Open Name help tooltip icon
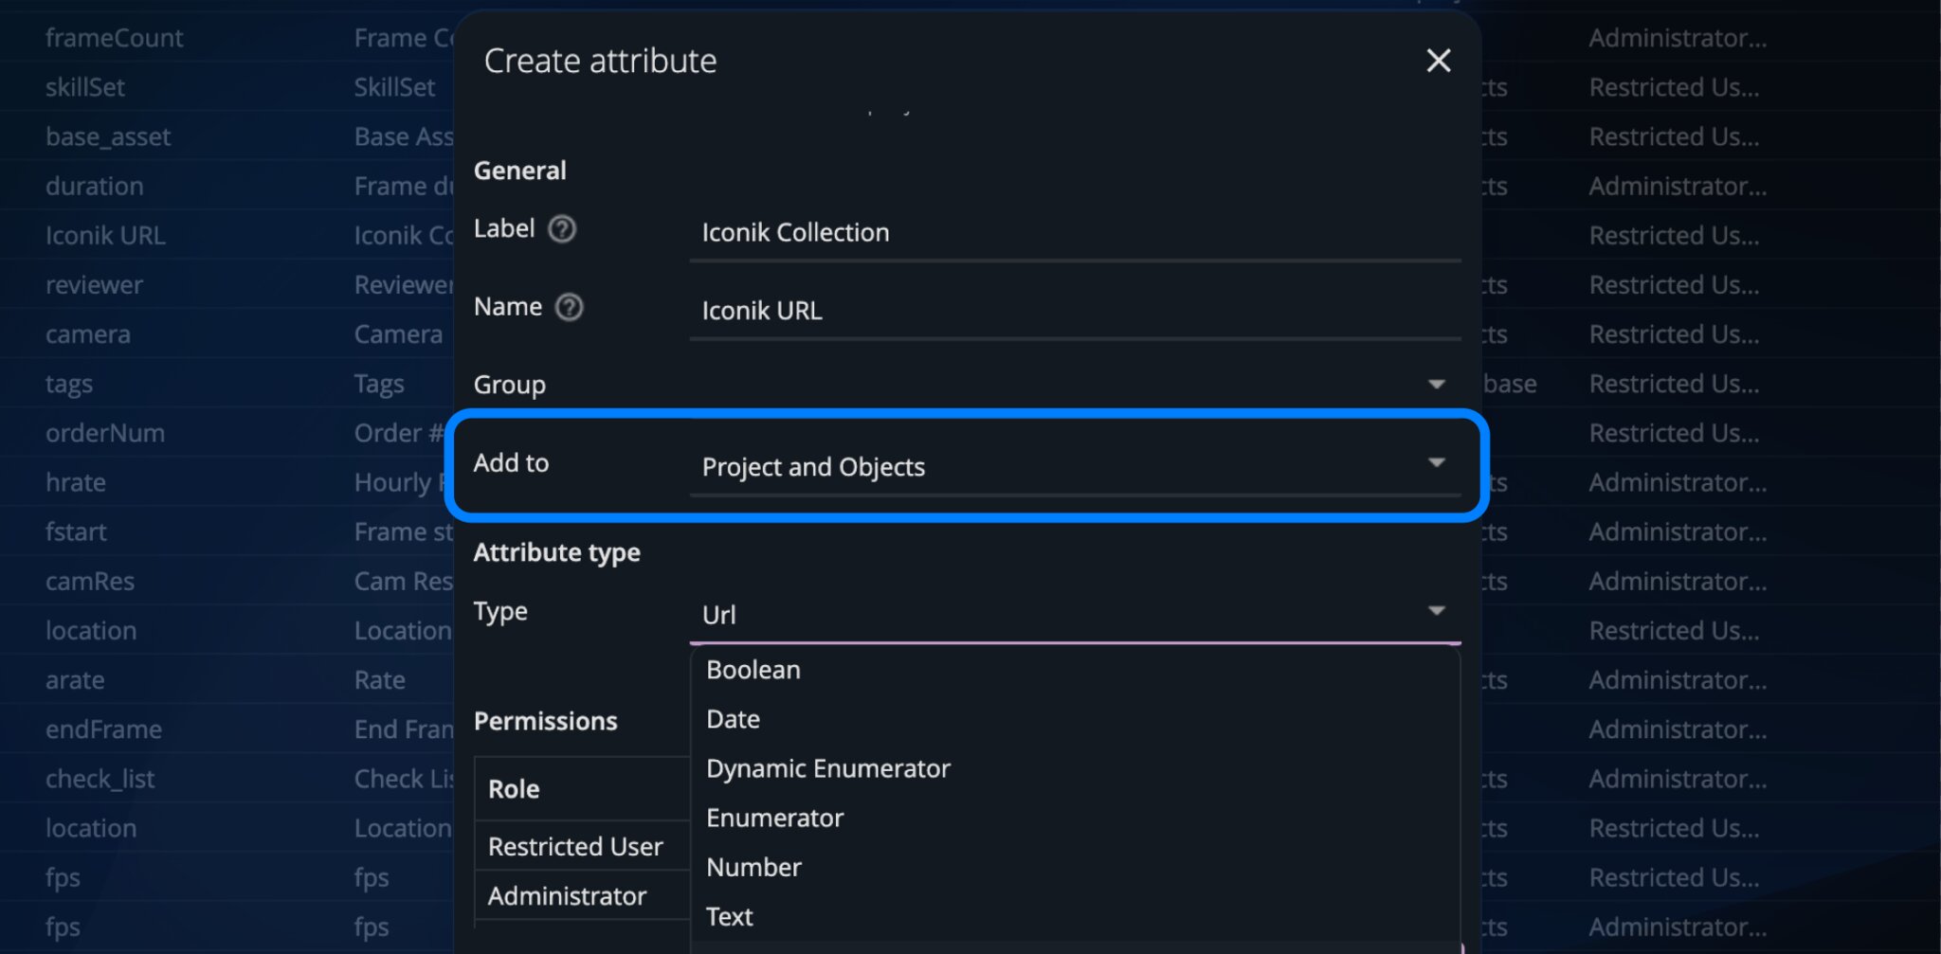The width and height of the screenshot is (1941, 954). click(569, 307)
